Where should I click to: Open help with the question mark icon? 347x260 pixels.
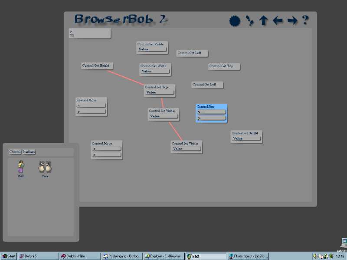click(x=305, y=20)
